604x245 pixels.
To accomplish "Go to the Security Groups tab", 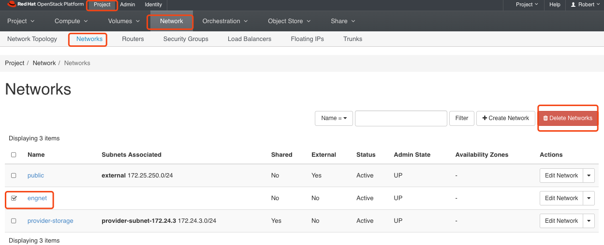I will tap(186, 39).
